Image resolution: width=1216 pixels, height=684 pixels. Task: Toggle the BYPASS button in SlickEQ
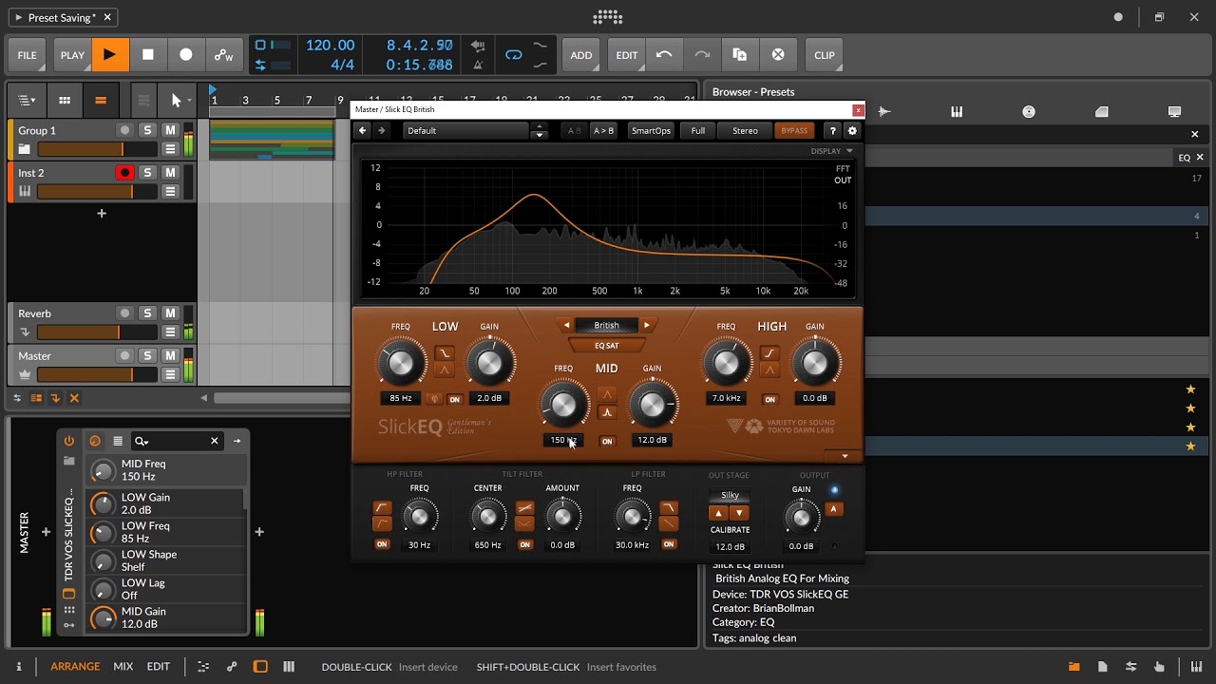pos(794,131)
